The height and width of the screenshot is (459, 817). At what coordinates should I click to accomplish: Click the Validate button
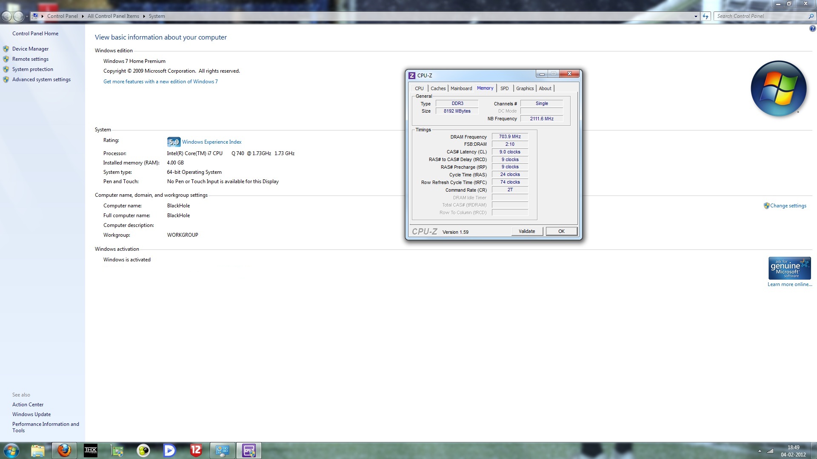(x=527, y=231)
